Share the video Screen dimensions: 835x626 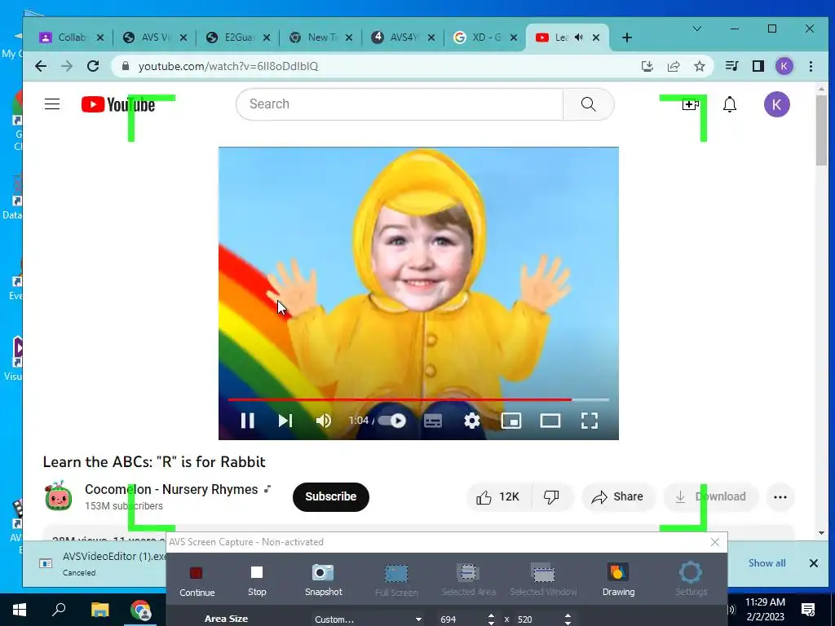(x=617, y=496)
